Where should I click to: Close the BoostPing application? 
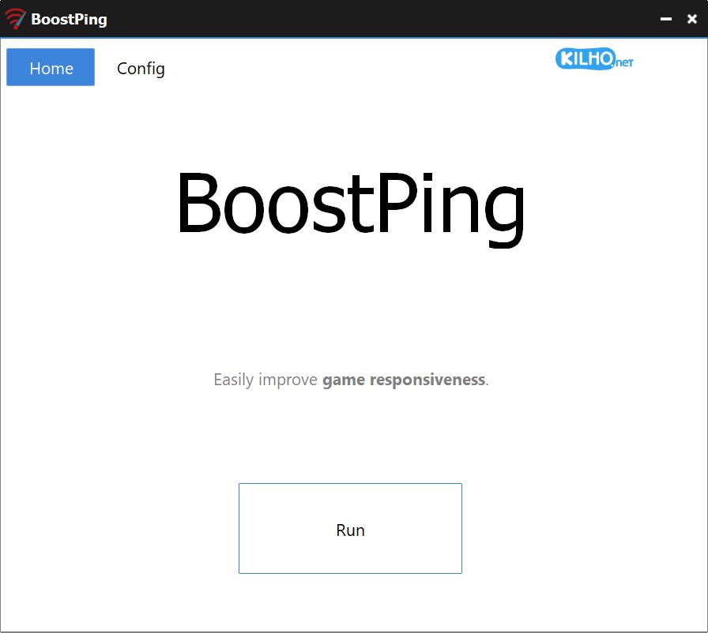click(x=692, y=18)
